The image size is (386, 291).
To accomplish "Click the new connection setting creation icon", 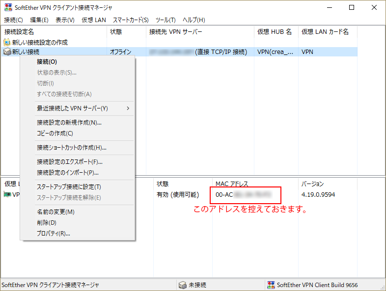I will [7, 42].
